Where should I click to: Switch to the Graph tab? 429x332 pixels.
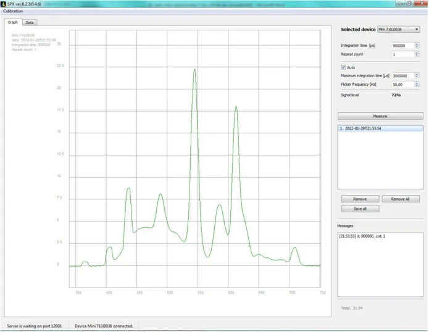click(12, 23)
